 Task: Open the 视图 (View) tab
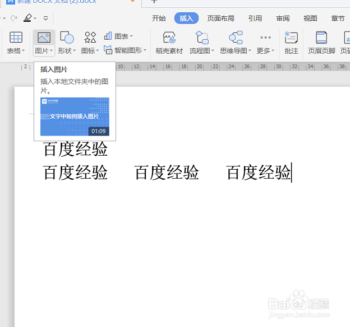click(310, 18)
